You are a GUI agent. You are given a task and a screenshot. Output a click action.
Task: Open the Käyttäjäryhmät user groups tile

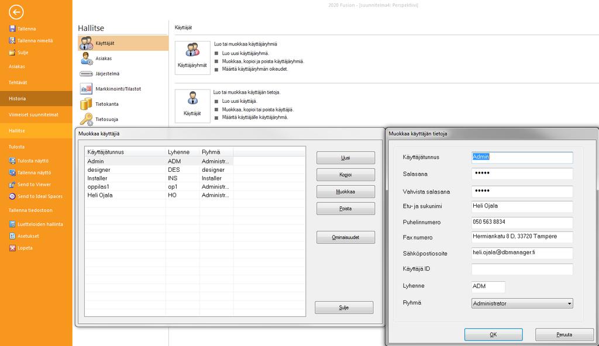pos(192,58)
